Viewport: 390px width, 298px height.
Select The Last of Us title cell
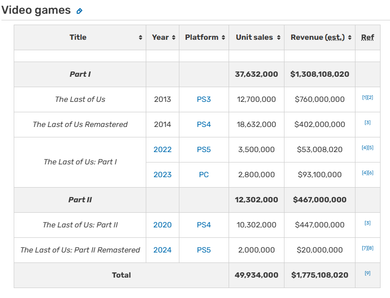80,99
